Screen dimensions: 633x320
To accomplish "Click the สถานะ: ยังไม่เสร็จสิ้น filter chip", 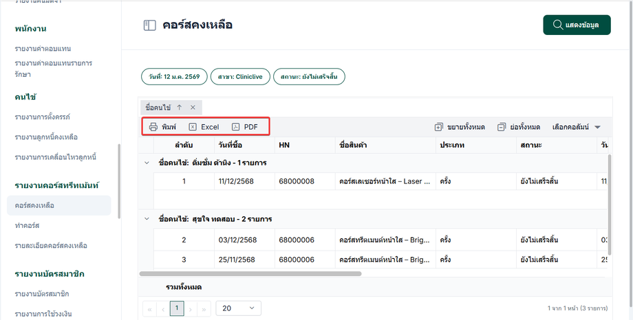I will 309,77.
